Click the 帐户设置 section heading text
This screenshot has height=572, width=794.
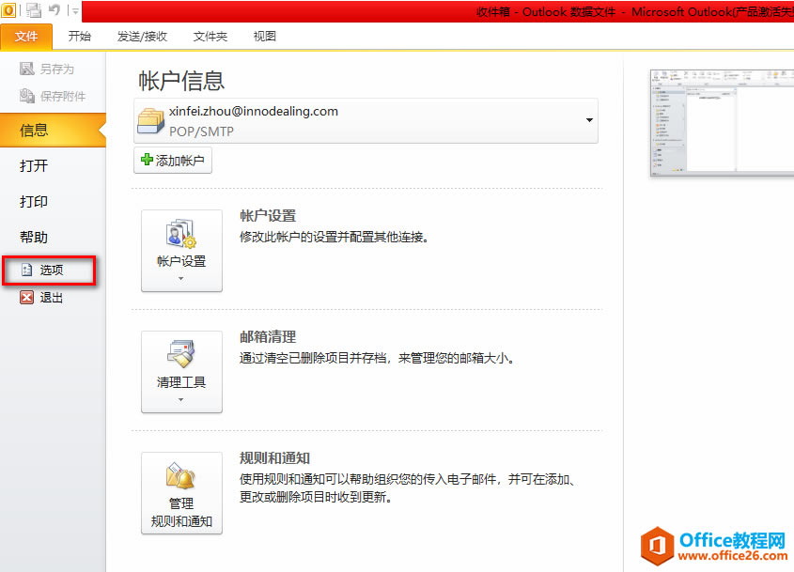click(268, 216)
